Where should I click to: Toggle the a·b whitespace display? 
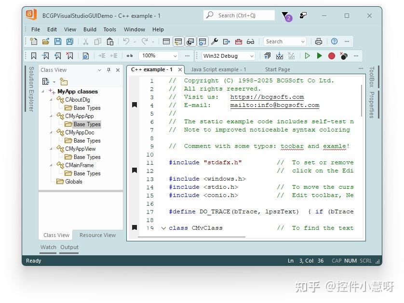point(130,55)
